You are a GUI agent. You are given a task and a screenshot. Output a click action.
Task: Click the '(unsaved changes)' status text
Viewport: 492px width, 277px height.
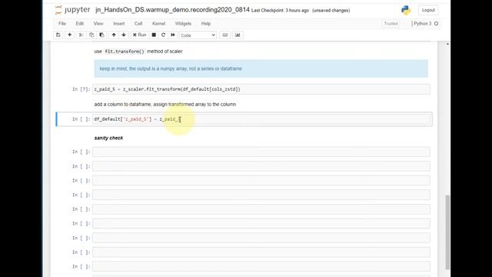[331, 10]
